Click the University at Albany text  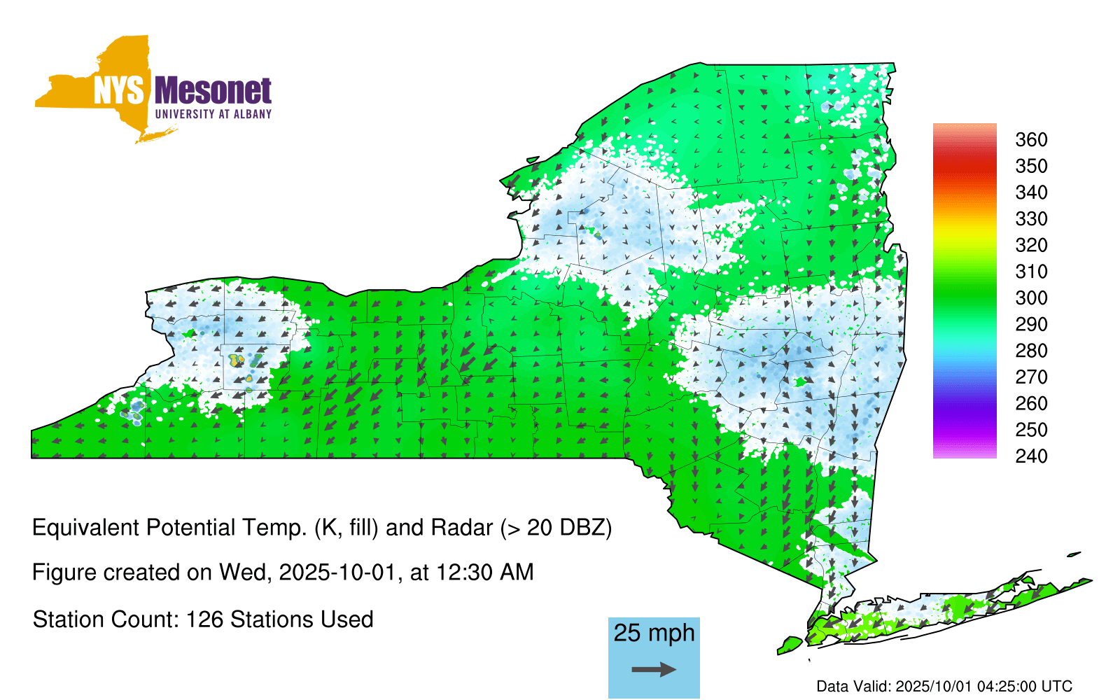(213, 114)
